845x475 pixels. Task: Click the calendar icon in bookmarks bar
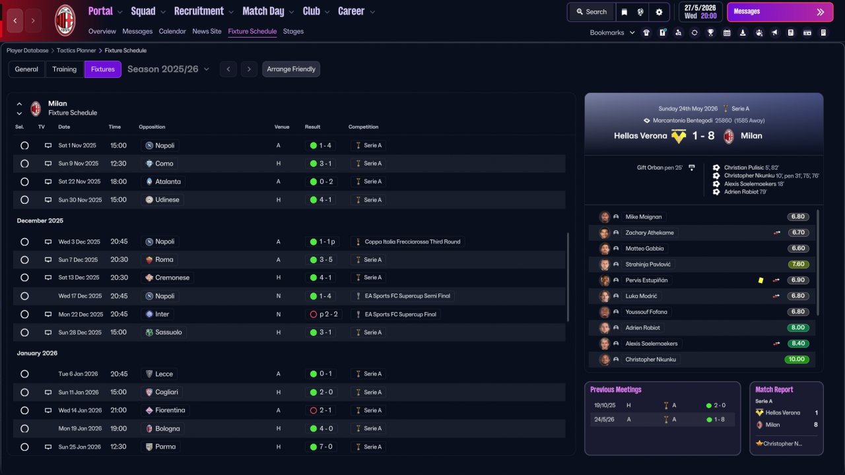tap(727, 32)
